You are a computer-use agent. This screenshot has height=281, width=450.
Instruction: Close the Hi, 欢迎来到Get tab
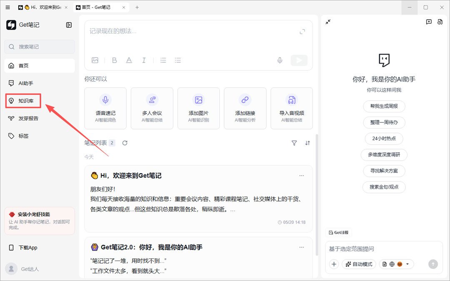(x=66, y=7)
